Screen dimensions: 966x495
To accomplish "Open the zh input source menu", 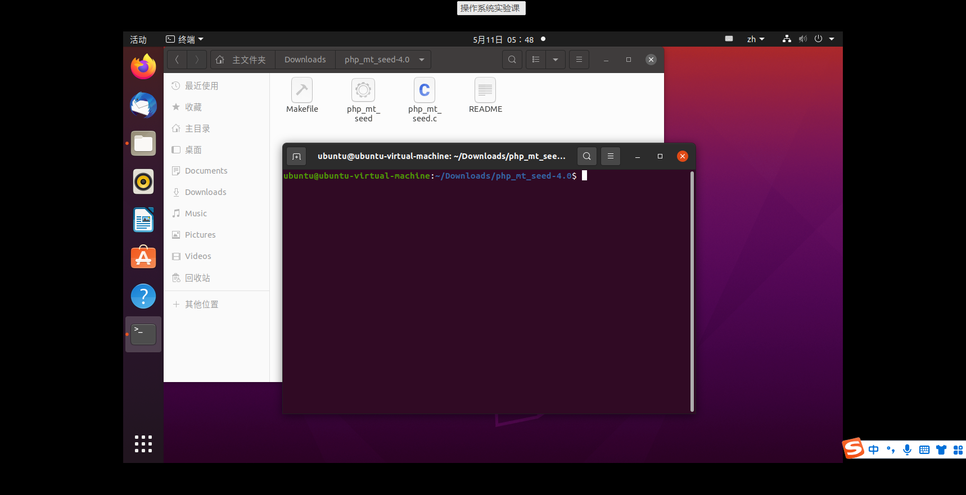I will [755, 39].
